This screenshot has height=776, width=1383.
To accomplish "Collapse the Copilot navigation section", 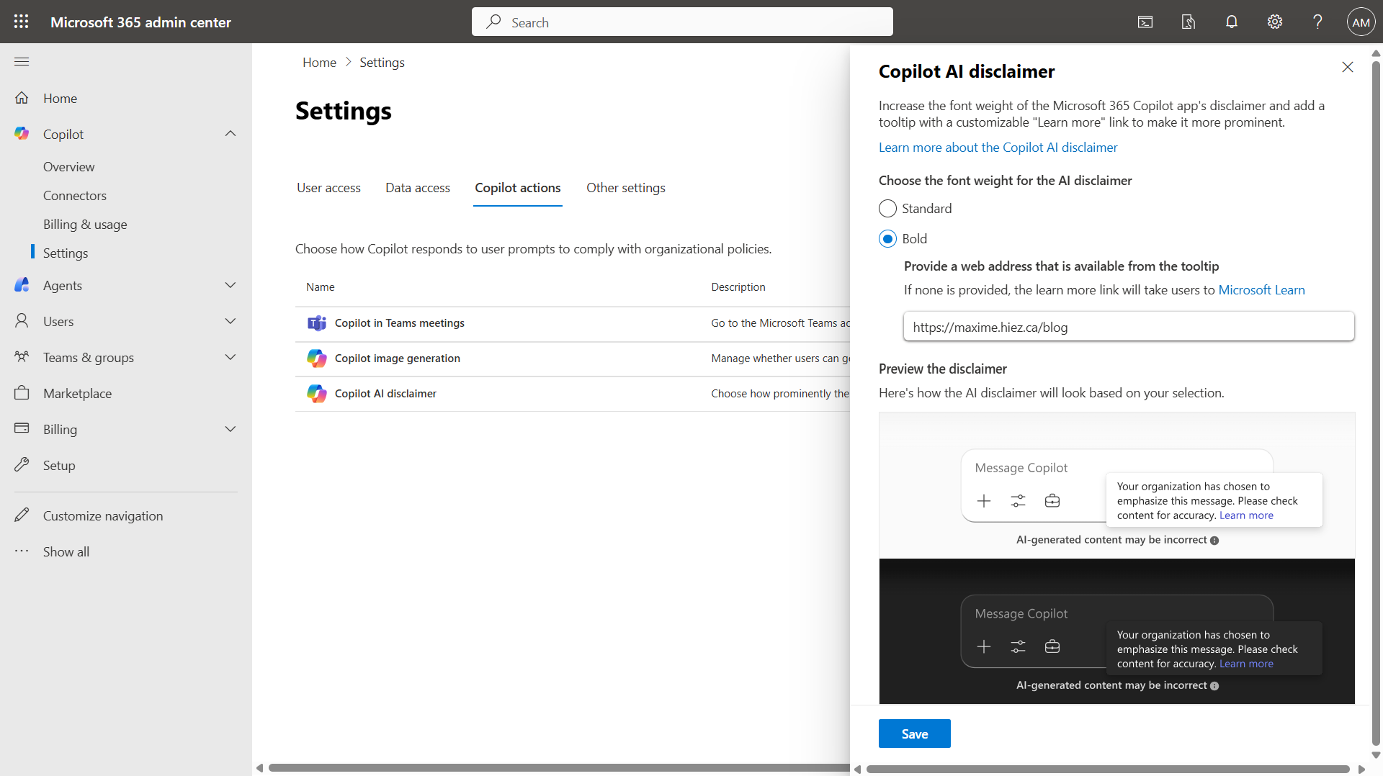I will 230,134.
